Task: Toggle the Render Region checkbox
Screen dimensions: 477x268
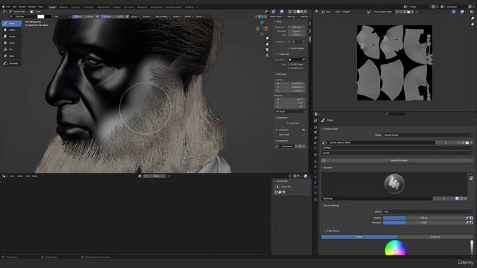Action: click(288, 48)
